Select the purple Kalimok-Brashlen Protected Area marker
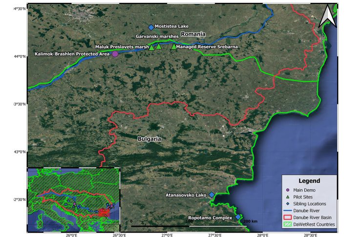The height and width of the screenshot is (237, 362). coord(115,54)
